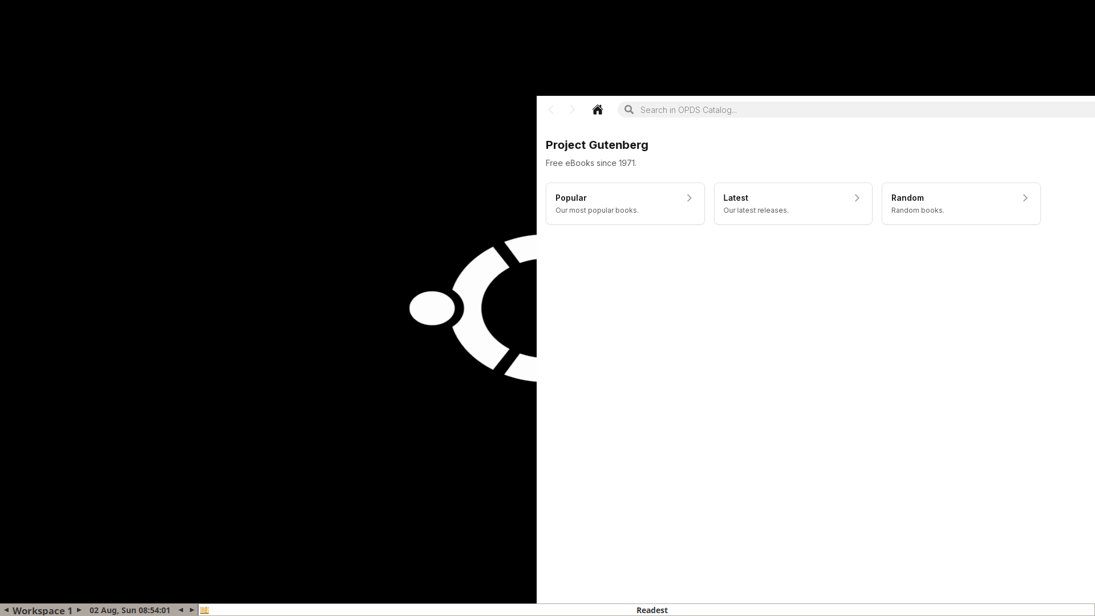Click the Project Gutenberg heading

597,145
